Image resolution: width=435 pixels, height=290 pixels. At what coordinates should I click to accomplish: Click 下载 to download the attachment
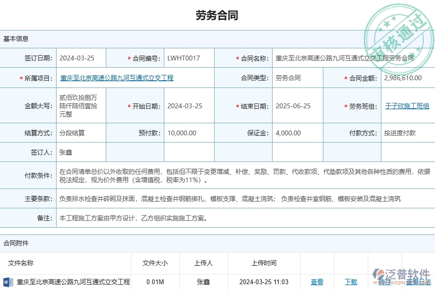(x=351, y=282)
